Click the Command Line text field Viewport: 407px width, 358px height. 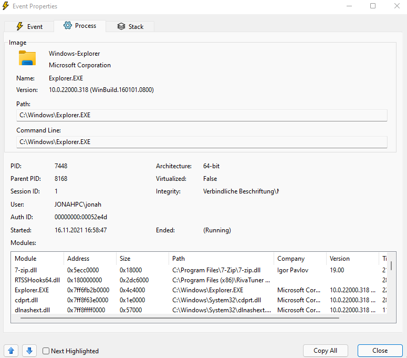coord(202,142)
